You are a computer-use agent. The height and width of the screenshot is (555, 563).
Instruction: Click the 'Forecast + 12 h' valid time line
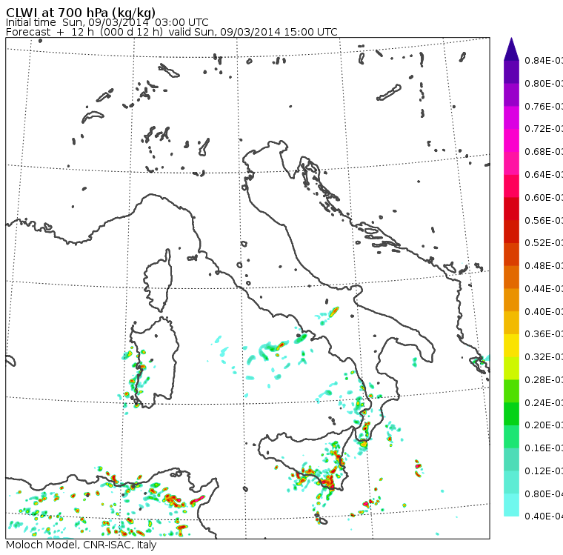(172, 32)
